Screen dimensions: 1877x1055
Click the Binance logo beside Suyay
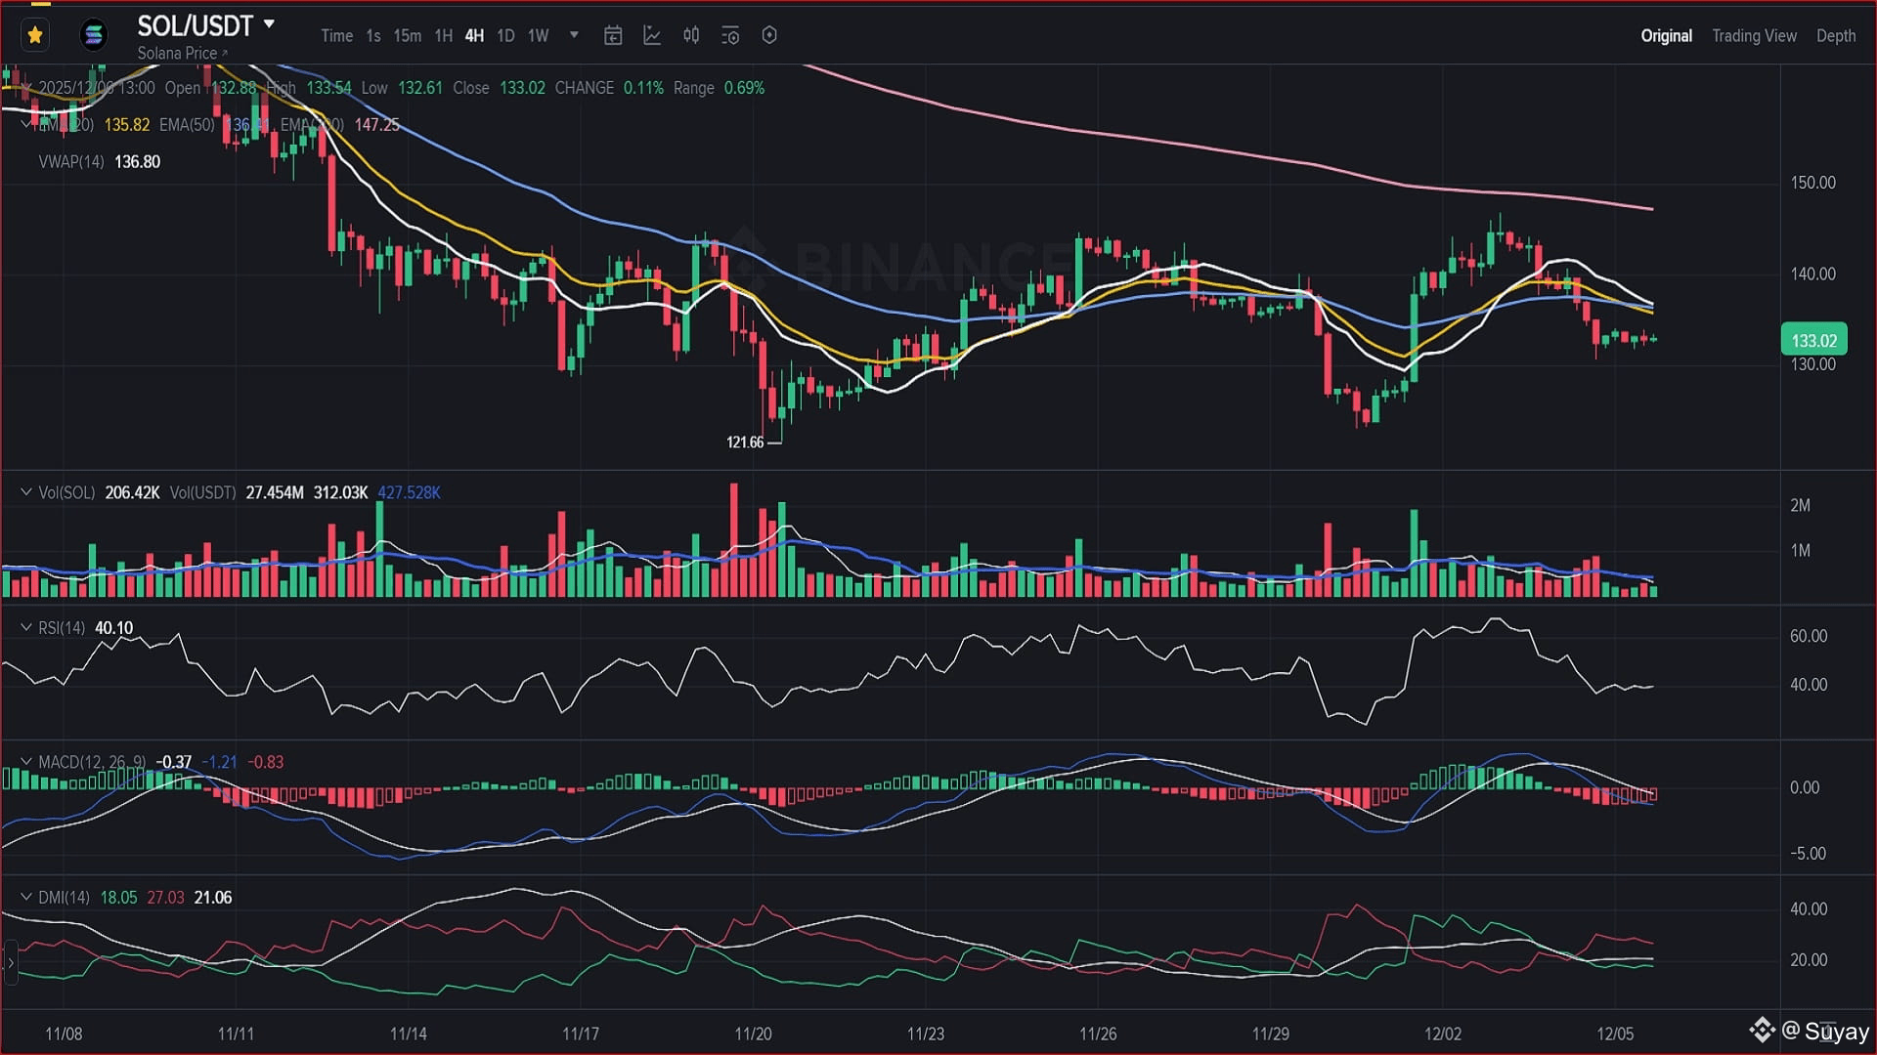[x=1762, y=1030]
